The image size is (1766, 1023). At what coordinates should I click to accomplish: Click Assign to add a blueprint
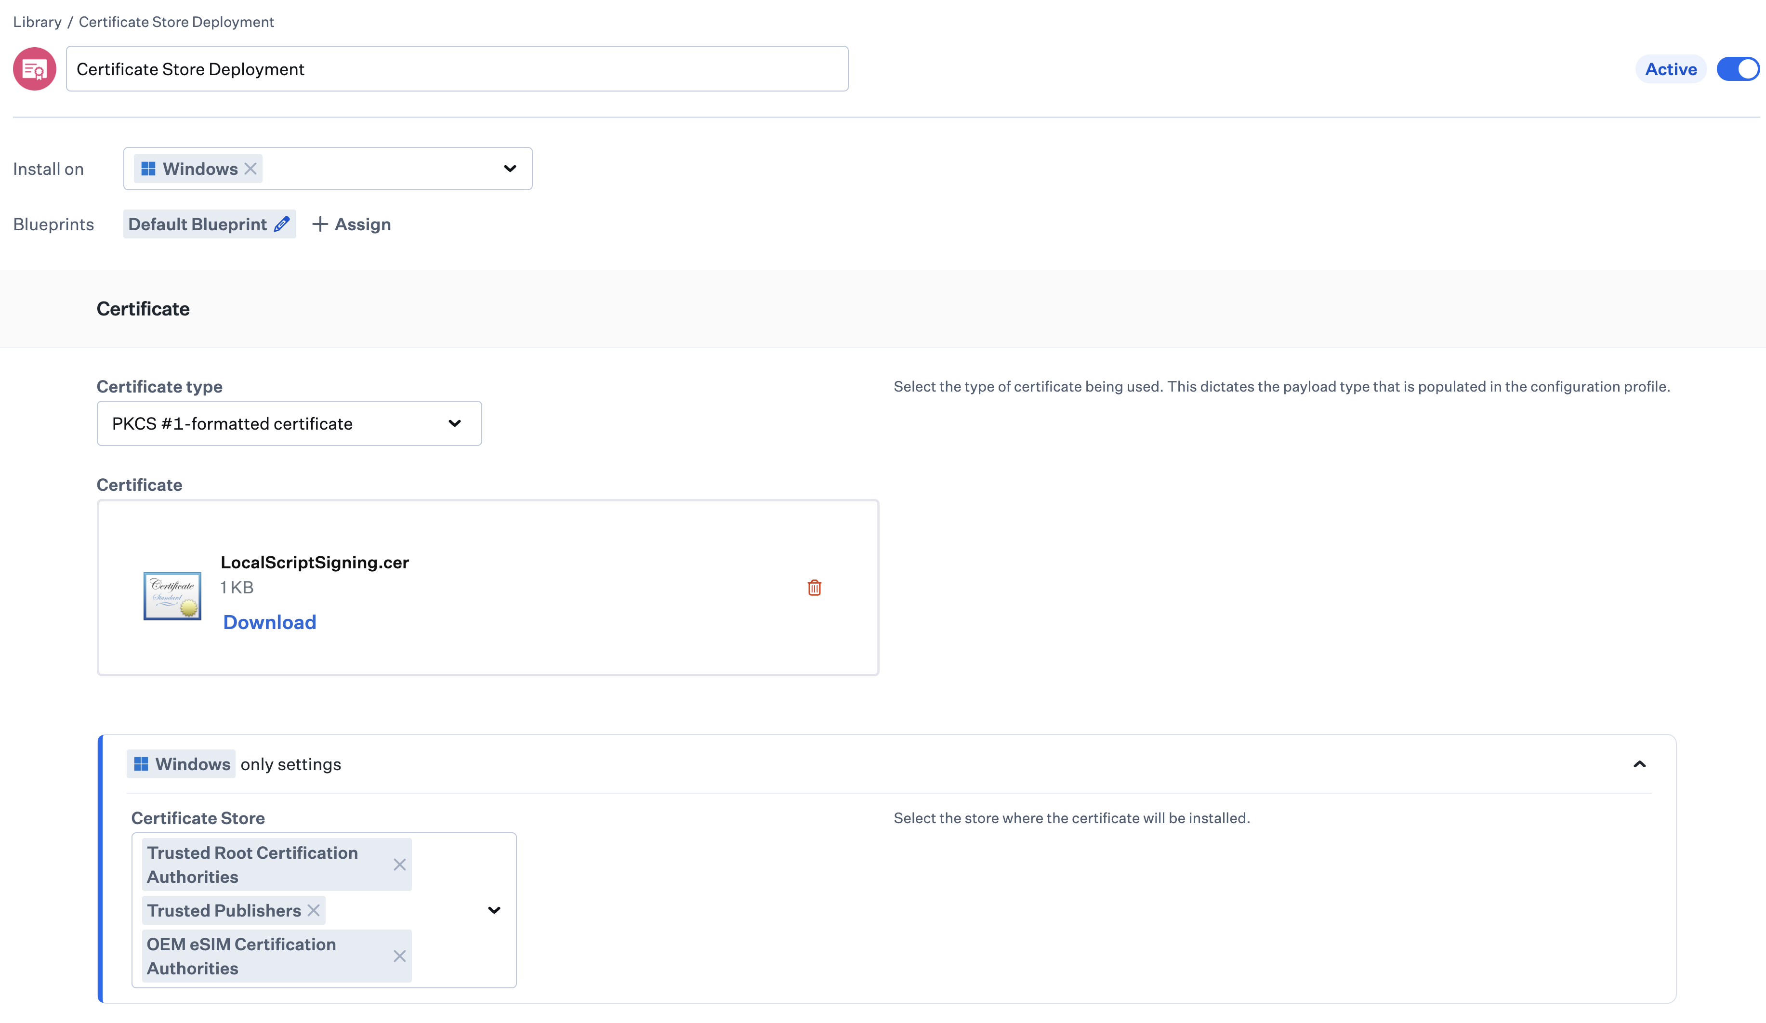click(x=362, y=224)
